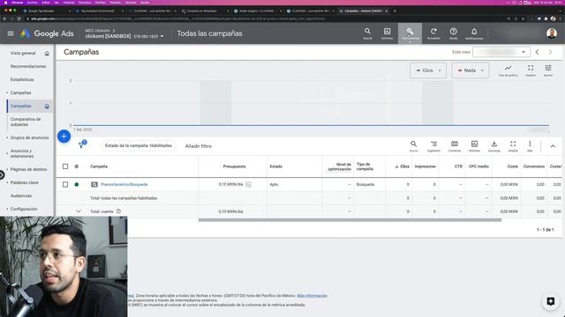Open Anuncios y extensiones in sidebar
565x317 pixels.
click(21, 153)
